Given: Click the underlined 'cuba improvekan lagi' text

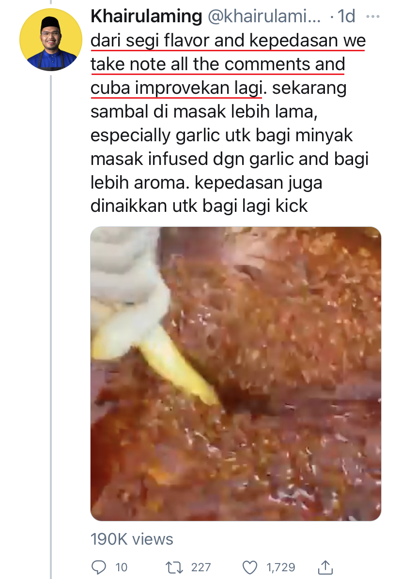Looking at the screenshot, I should [x=177, y=88].
